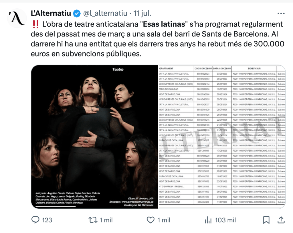Open the subsidies table image
293x233 pixels.
pyautogui.click(x=222, y=137)
